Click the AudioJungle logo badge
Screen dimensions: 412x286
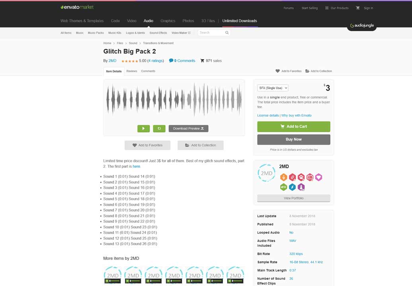coord(361,26)
